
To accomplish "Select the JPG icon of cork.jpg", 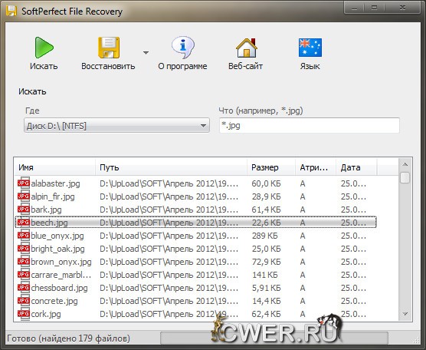I will [23, 314].
